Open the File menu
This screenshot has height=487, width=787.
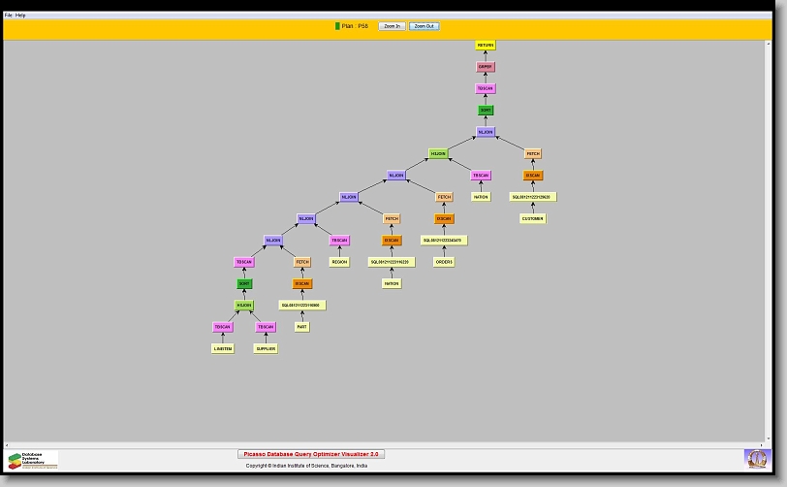point(9,16)
